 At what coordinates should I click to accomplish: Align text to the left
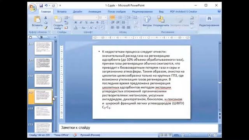[x=112, y=28]
